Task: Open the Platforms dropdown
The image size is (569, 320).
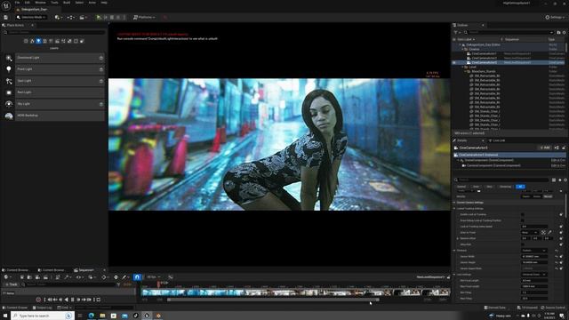Action: [x=144, y=17]
